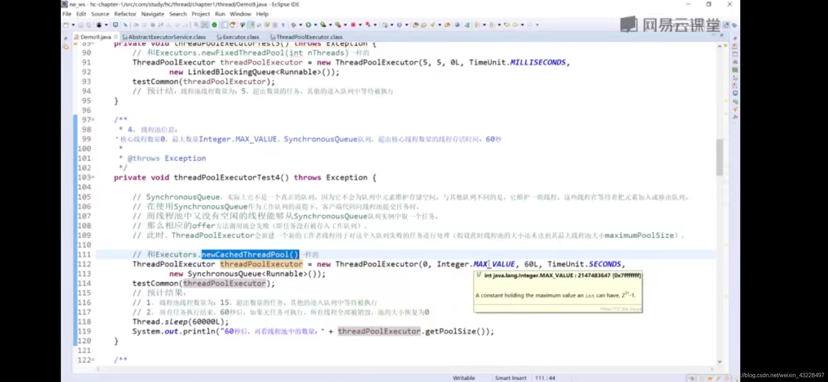This screenshot has width=828, height=382.
Task: Open the Search flashlight icon in right sidebar
Action: (x=735, y=109)
